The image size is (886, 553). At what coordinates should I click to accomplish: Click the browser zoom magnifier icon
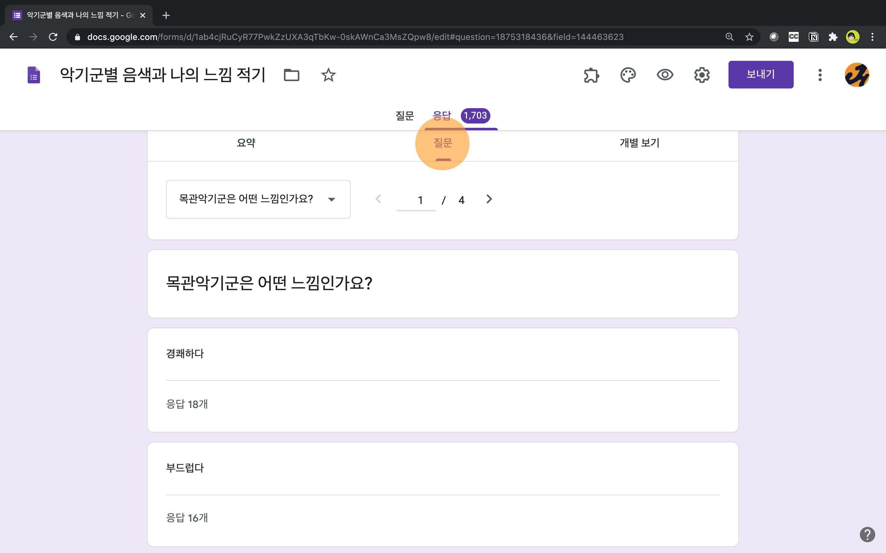click(729, 37)
